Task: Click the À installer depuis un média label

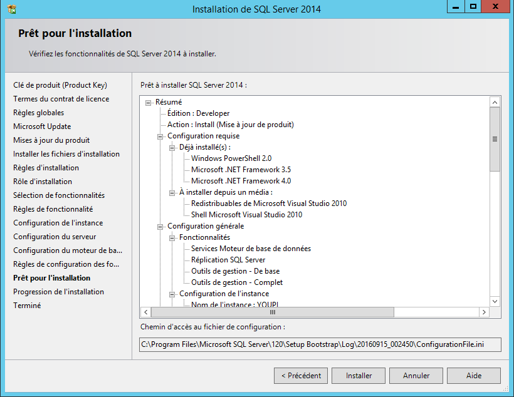Action: coord(226,192)
